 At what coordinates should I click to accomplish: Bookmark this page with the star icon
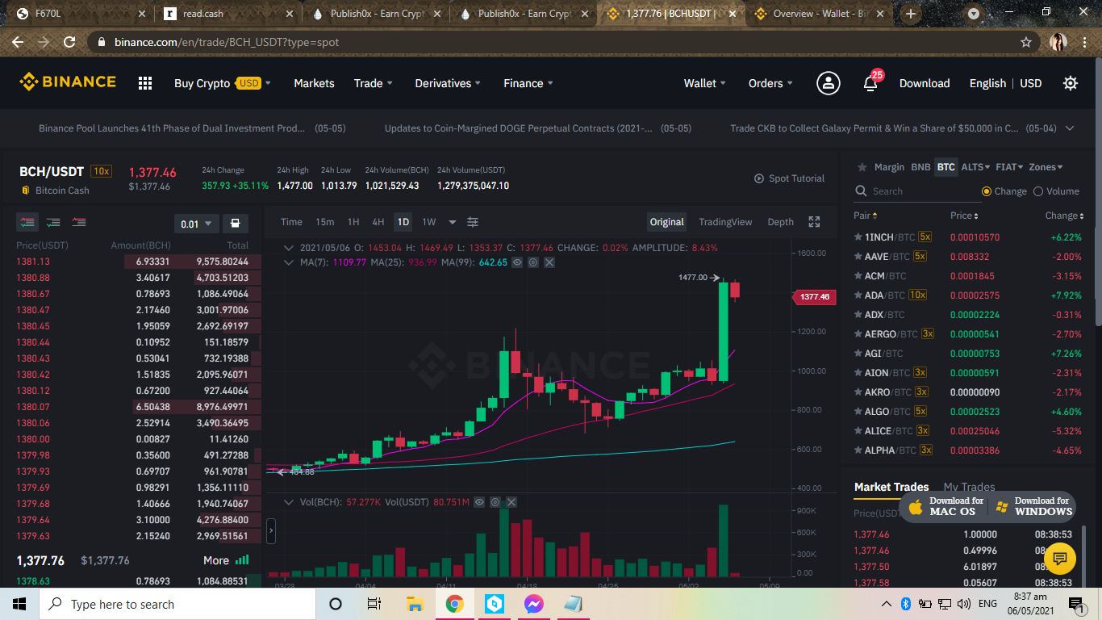[1026, 42]
